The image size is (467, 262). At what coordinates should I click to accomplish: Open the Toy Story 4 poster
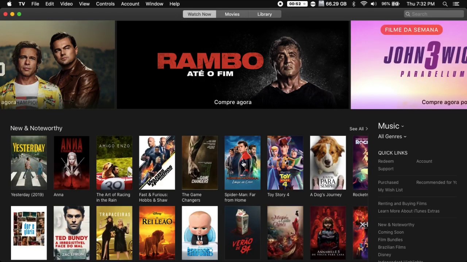point(285,163)
